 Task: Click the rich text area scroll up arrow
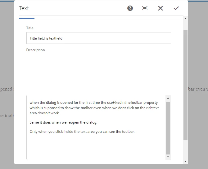pos(168,98)
